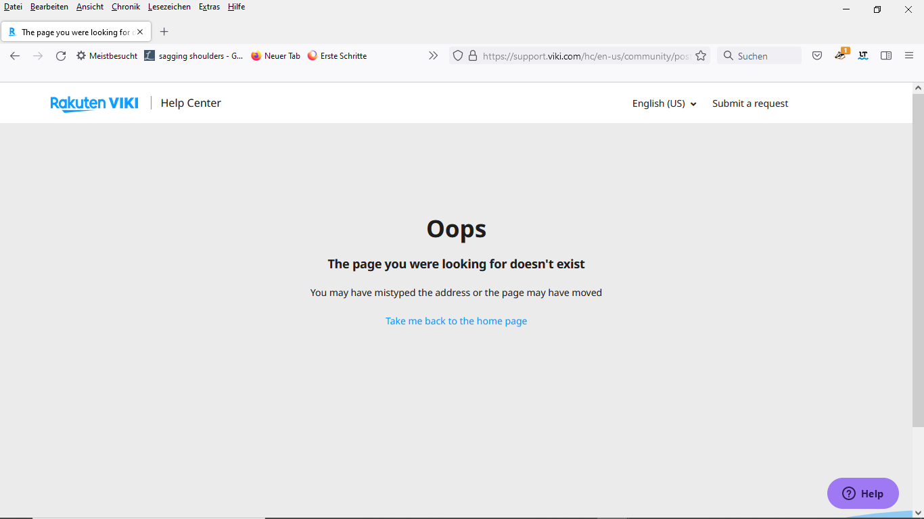This screenshot has height=519, width=924.
Task: Open the Firefox hamburger application menu
Action: (x=909, y=56)
